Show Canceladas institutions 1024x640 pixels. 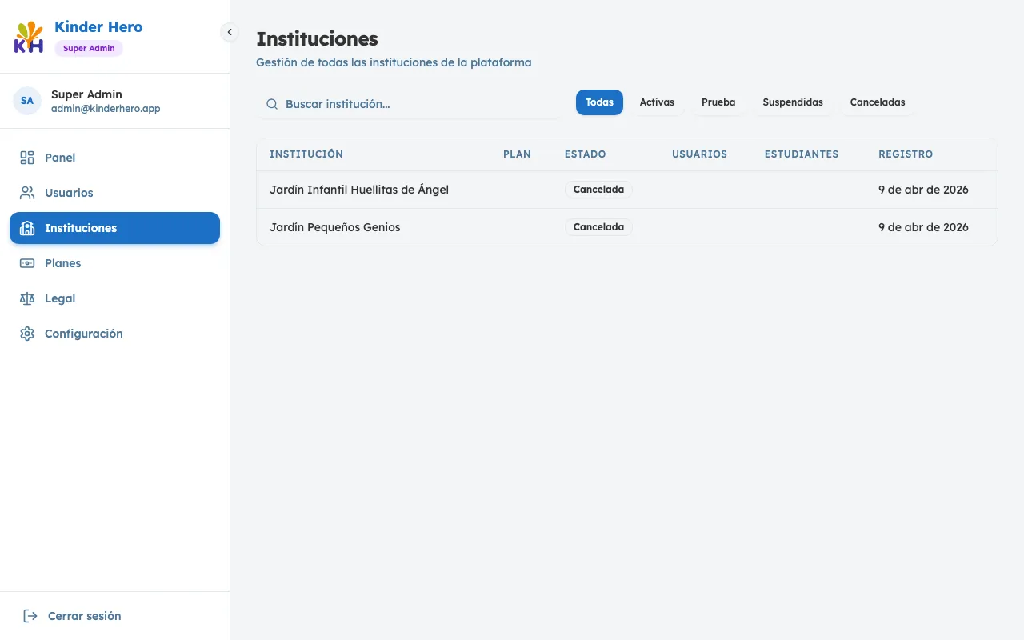pyautogui.click(x=878, y=102)
